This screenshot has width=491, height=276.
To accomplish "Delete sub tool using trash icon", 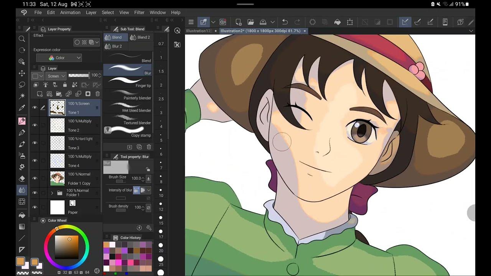I will 149,147.
